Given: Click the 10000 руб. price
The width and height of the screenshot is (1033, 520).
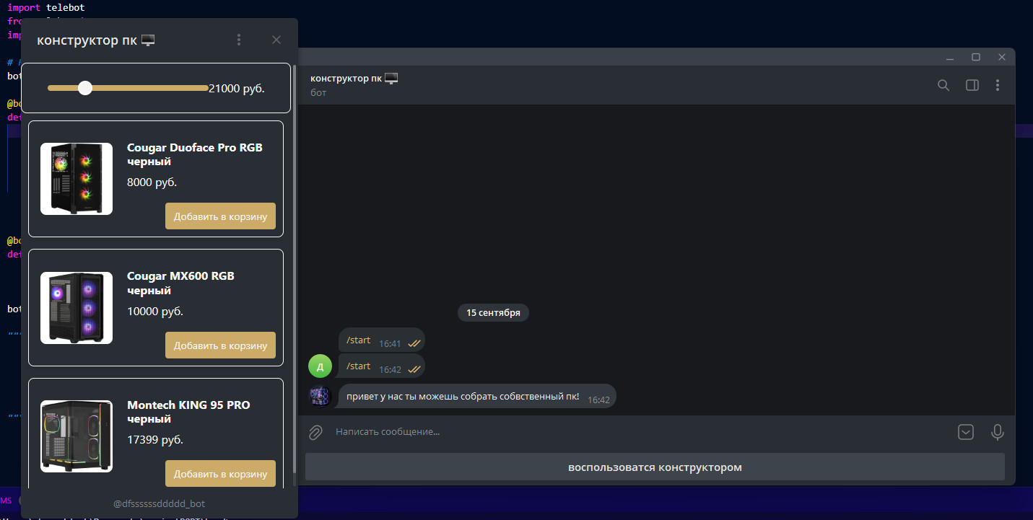Looking at the screenshot, I should click(x=155, y=312).
